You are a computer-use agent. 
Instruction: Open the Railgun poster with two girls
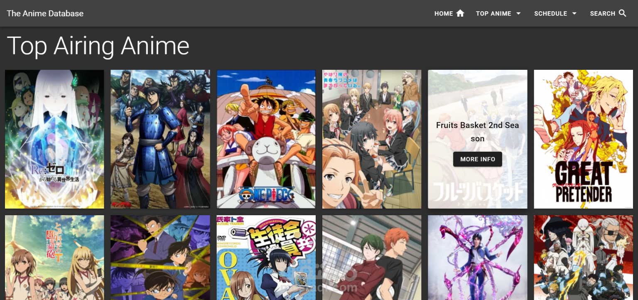tap(54, 258)
